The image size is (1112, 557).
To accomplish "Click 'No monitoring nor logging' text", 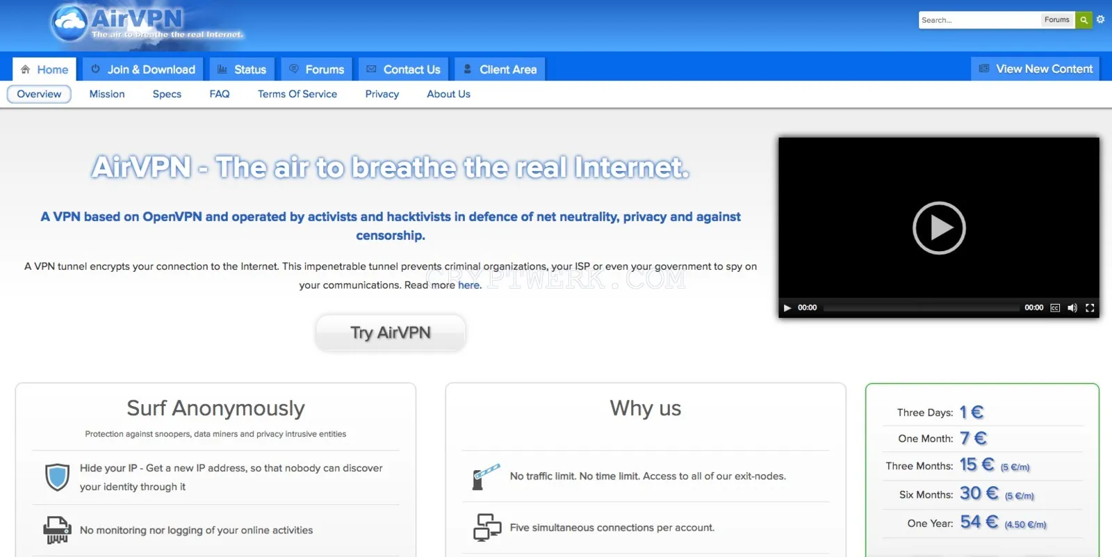I will pyautogui.click(x=196, y=530).
